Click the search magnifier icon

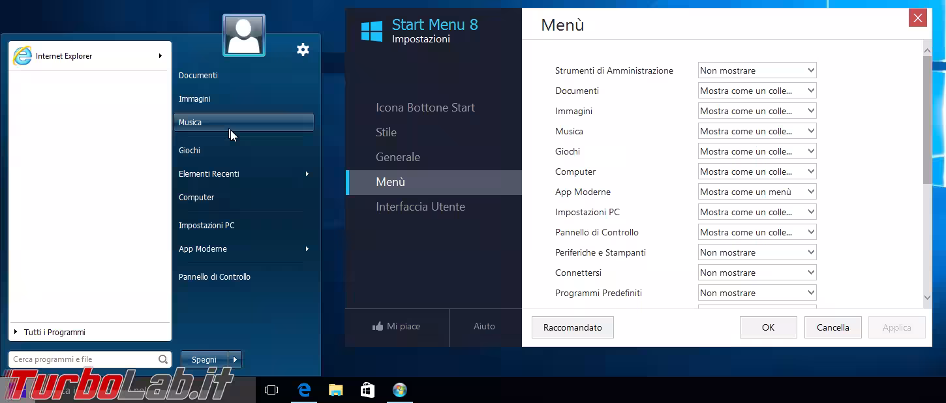162,359
